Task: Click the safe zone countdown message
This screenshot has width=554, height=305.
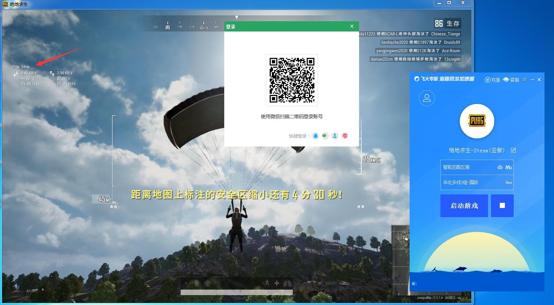Action: click(x=236, y=195)
